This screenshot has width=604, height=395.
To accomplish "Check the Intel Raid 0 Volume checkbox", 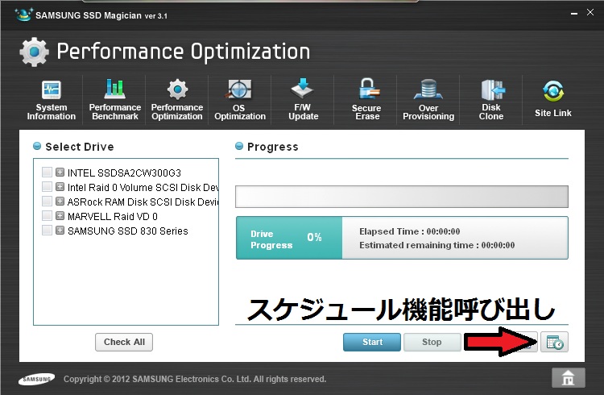I will tap(47, 187).
